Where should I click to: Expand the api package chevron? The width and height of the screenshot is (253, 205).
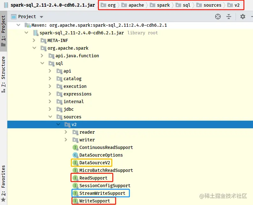[x=50, y=71]
